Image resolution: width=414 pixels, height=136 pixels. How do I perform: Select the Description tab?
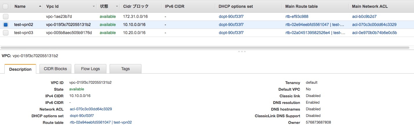[x=20, y=69]
